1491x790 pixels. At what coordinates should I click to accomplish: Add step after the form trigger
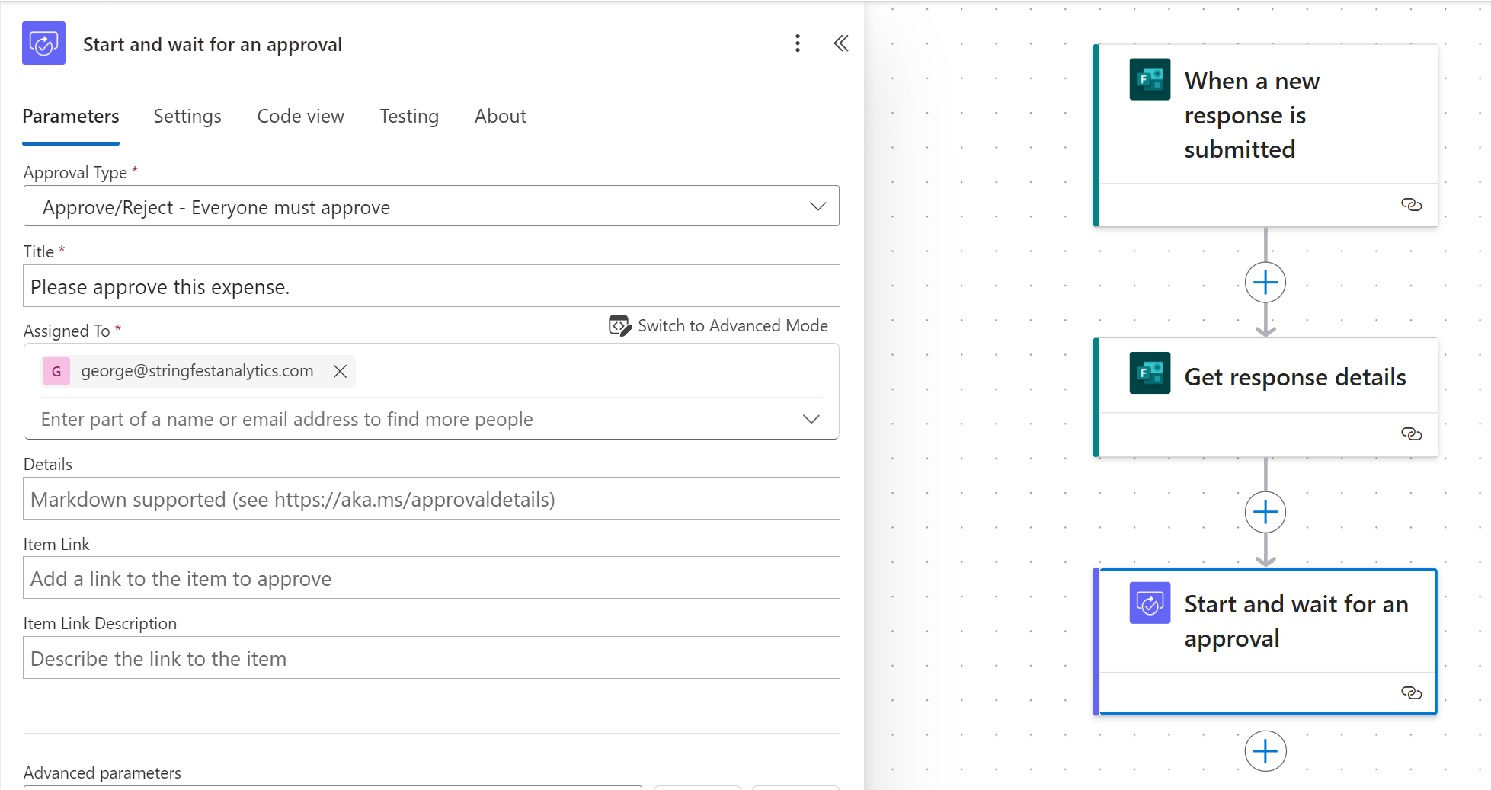click(x=1265, y=283)
